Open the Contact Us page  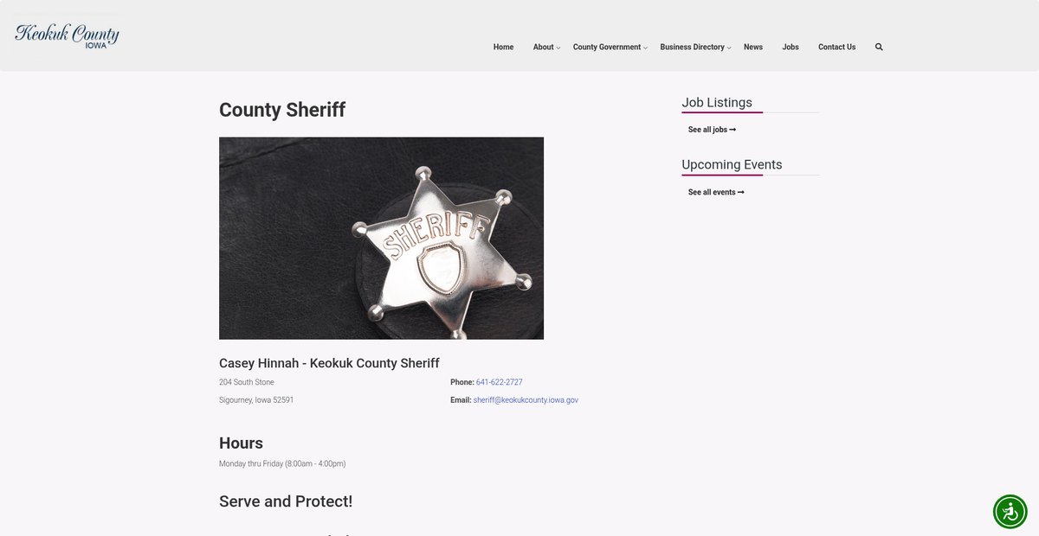836,47
